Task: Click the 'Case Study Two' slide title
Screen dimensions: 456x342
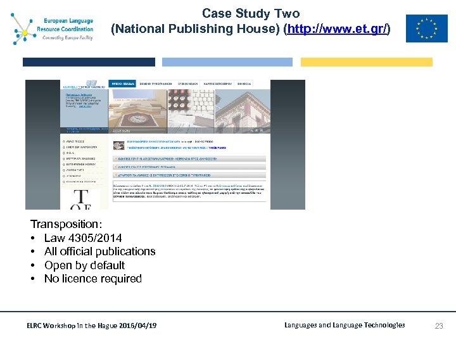Action: click(251, 14)
